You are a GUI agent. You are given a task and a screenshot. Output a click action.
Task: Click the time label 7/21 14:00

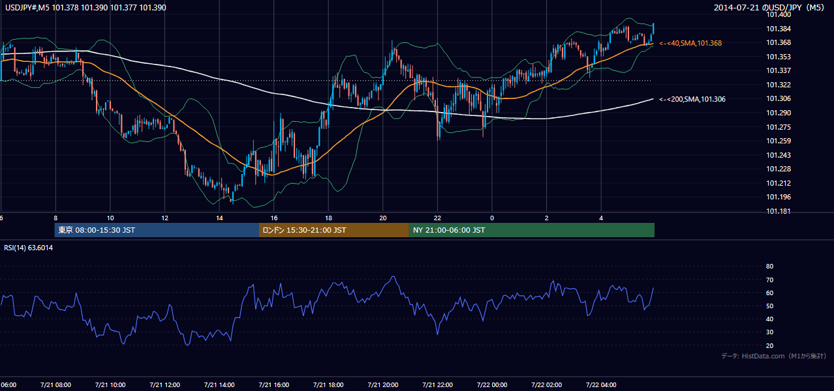click(x=219, y=385)
